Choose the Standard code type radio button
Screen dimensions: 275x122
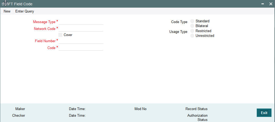192,21
